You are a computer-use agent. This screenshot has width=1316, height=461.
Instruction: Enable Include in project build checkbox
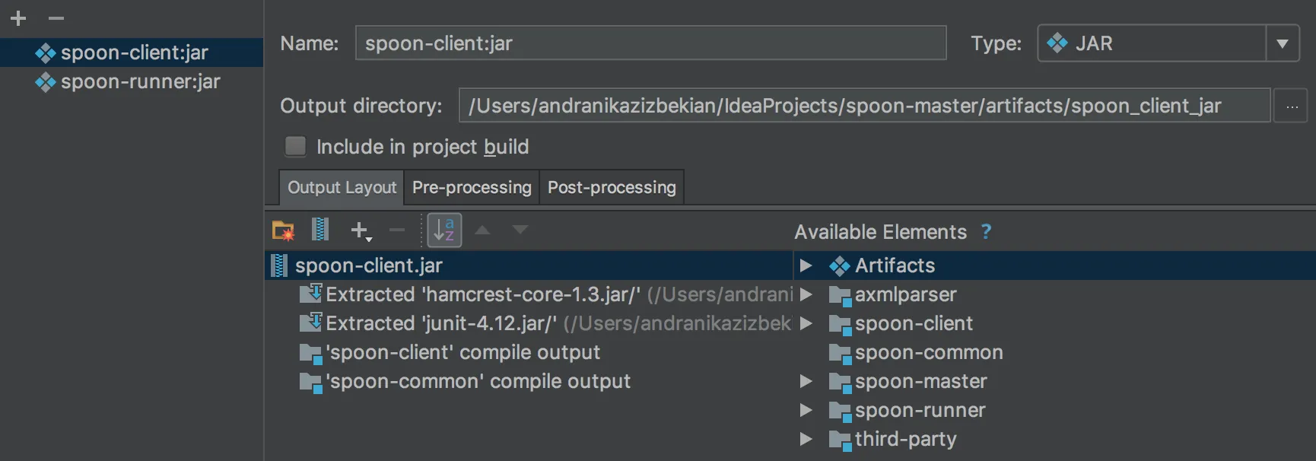click(295, 146)
